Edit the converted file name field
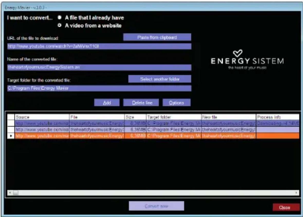 point(99,67)
